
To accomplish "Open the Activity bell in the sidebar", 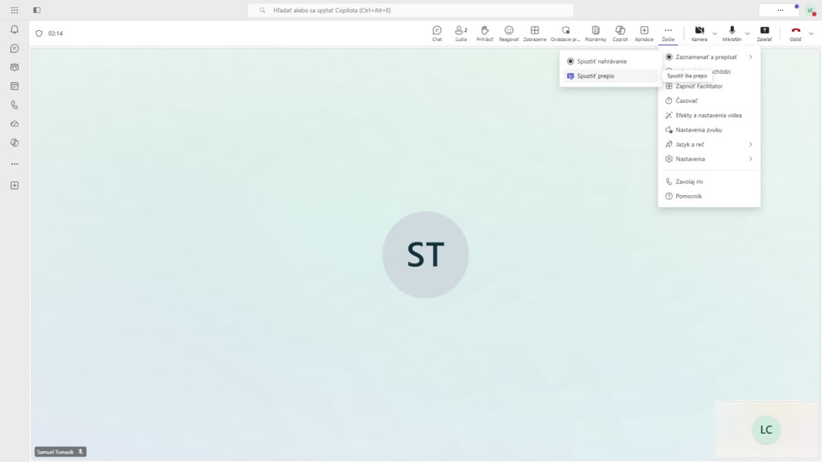I will [x=14, y=29].
